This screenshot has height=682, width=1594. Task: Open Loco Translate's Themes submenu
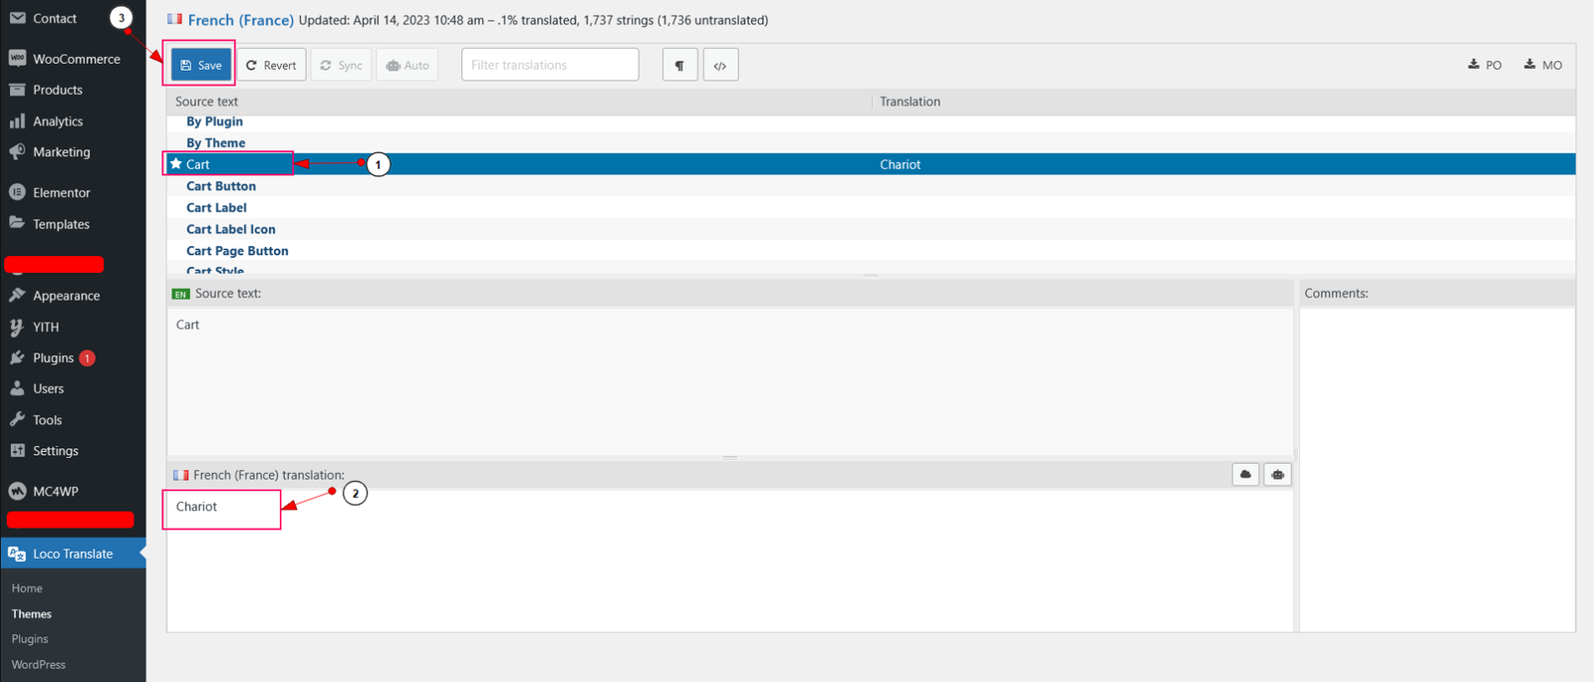(x=32, y=613)
